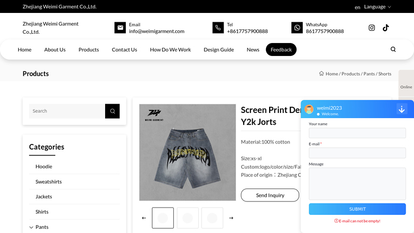
Task: Click the Online side tab
Action: [406, 87]
